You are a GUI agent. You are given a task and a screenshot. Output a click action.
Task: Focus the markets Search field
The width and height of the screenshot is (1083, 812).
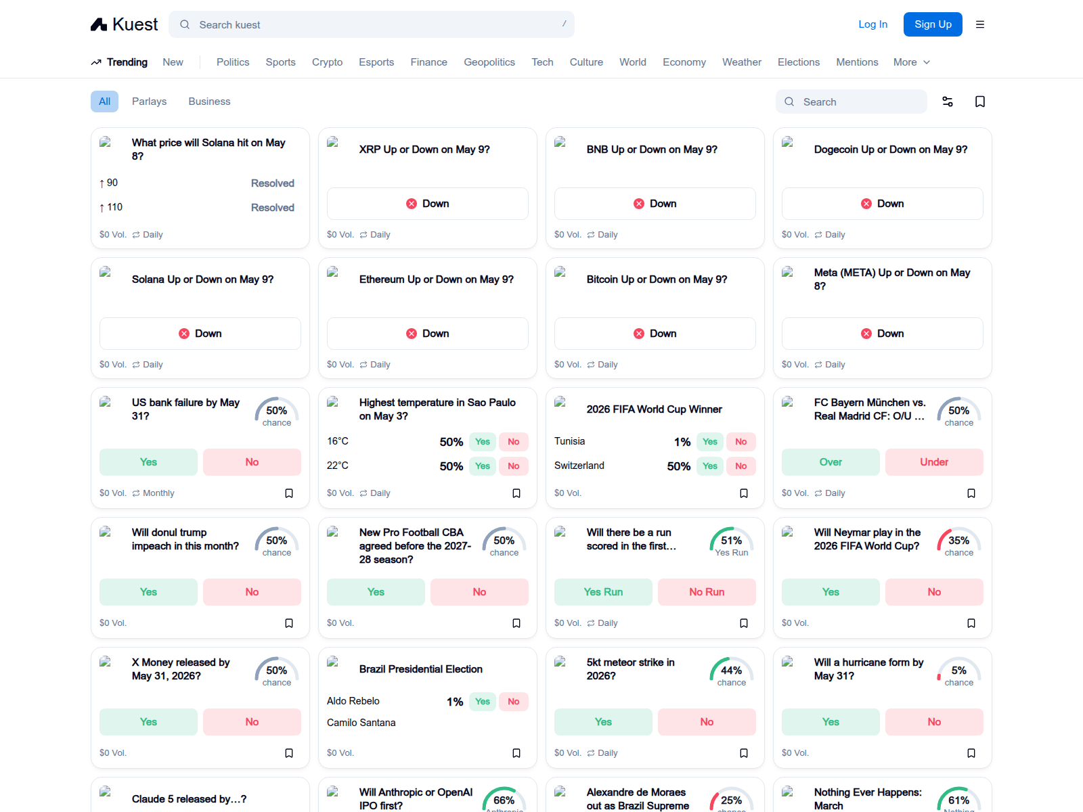coord(852,101)
